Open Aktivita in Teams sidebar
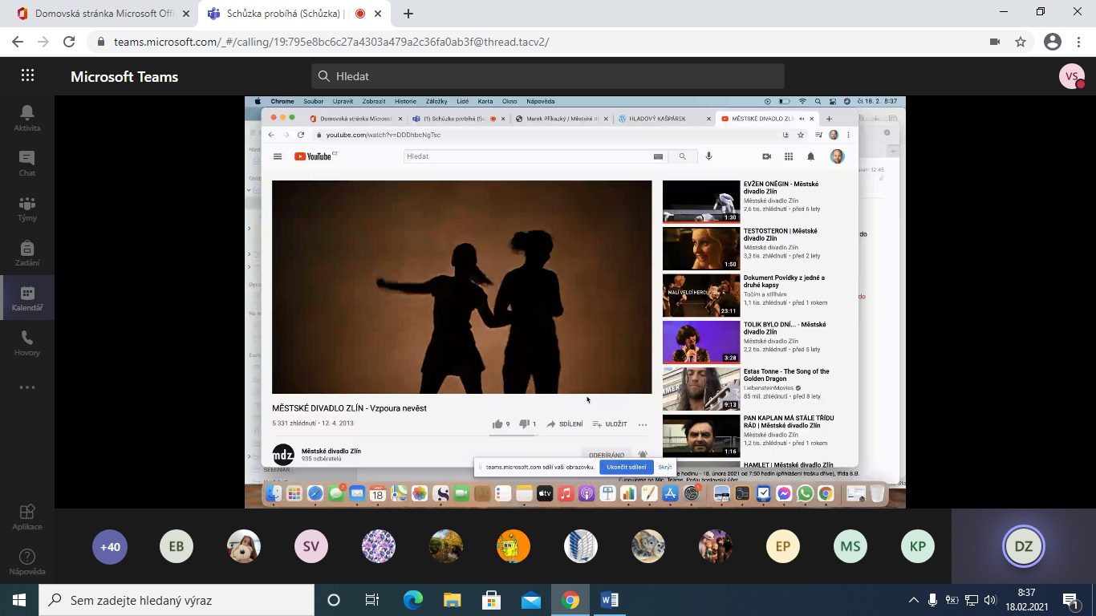Screen dimensions: 1096x616 click(27, 118)
